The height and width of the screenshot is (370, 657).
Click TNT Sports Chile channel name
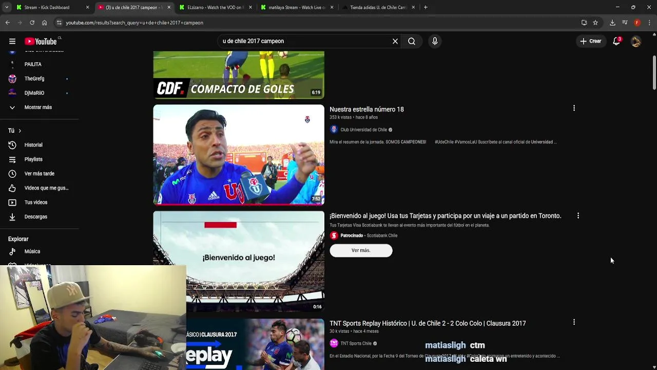(x=356, y=343)
